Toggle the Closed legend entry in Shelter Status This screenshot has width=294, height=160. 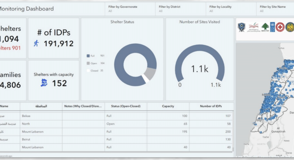(94, 71)
